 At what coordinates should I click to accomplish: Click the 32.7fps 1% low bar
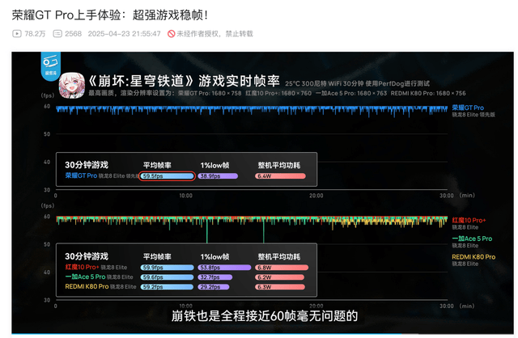tap(215, 277)
